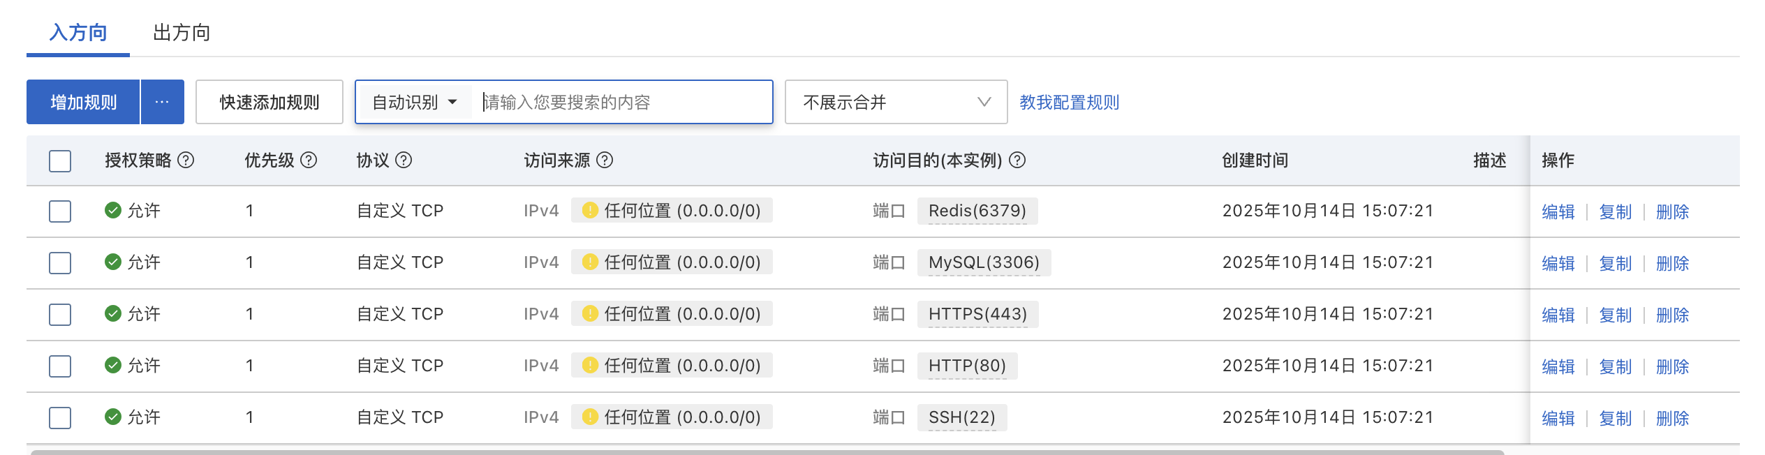Open the more options (···) button beside 增加规则
Image resolution: width=1765 pixels, height=455 pixels.
(x=163, y=102)
